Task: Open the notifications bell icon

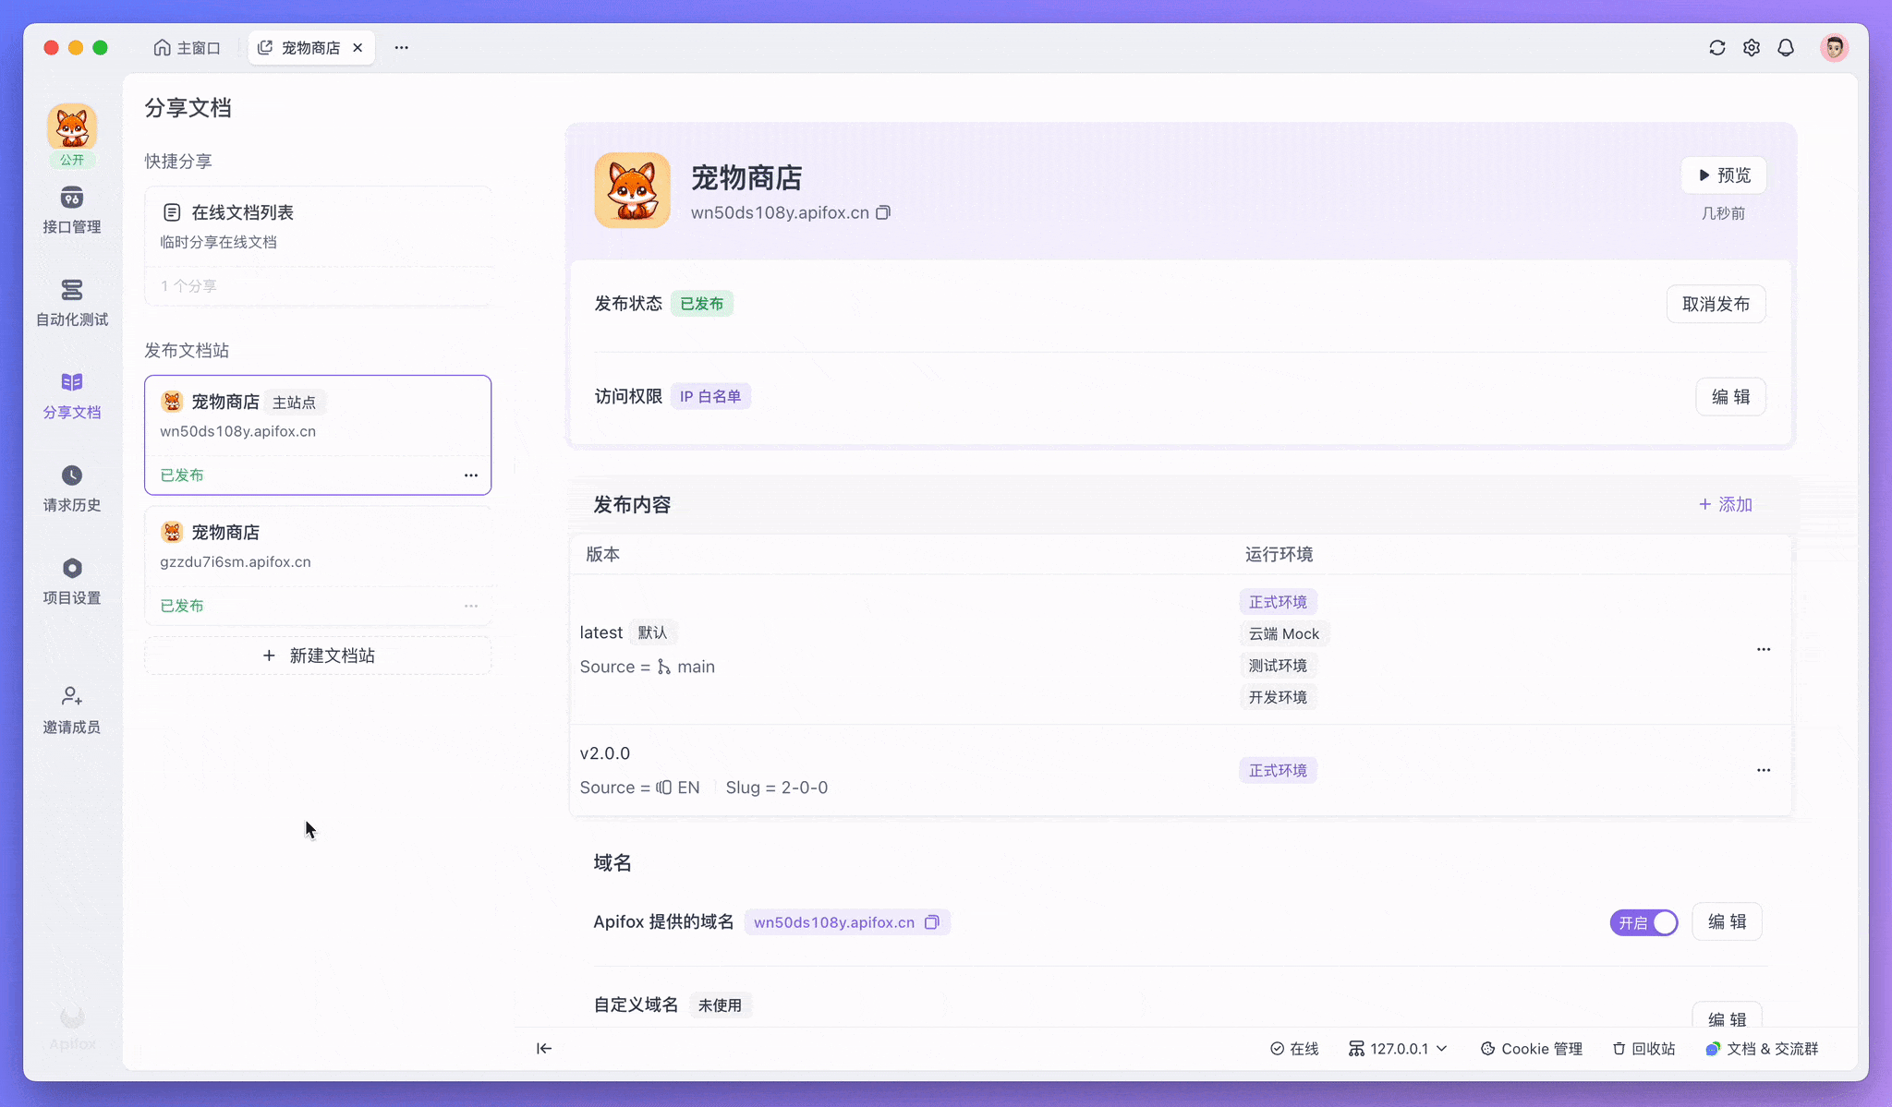Action: (1786, 48)
